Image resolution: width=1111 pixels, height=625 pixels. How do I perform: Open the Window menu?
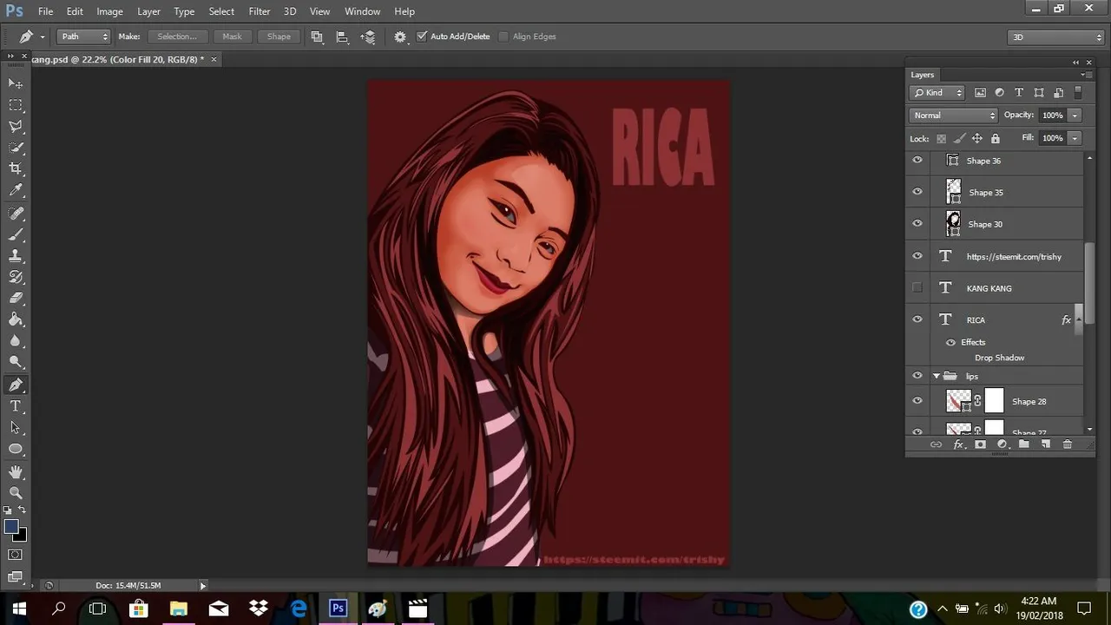pos(363,11)
